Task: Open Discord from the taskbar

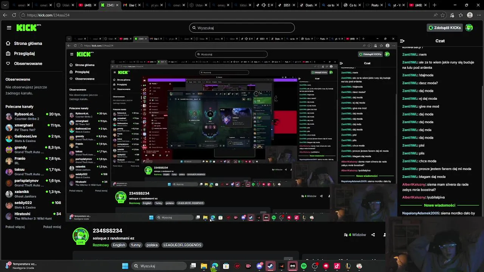Action: coord(259,266)
